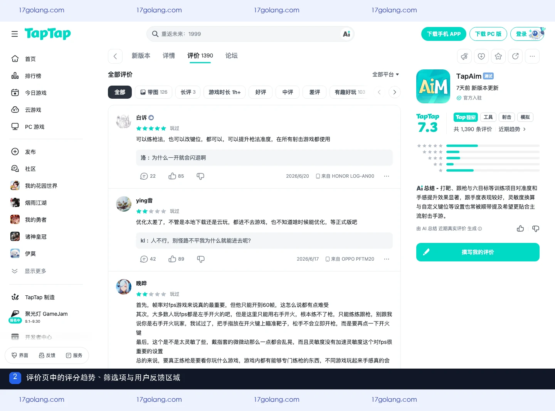Go back using the left arrow button
Image resolution: width=555 pixels, height=411 pixels.
pos(115,56)
